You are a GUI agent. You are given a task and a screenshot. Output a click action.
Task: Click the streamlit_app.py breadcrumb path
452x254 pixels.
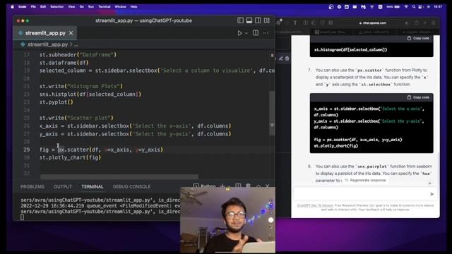[x=47, y=44]
